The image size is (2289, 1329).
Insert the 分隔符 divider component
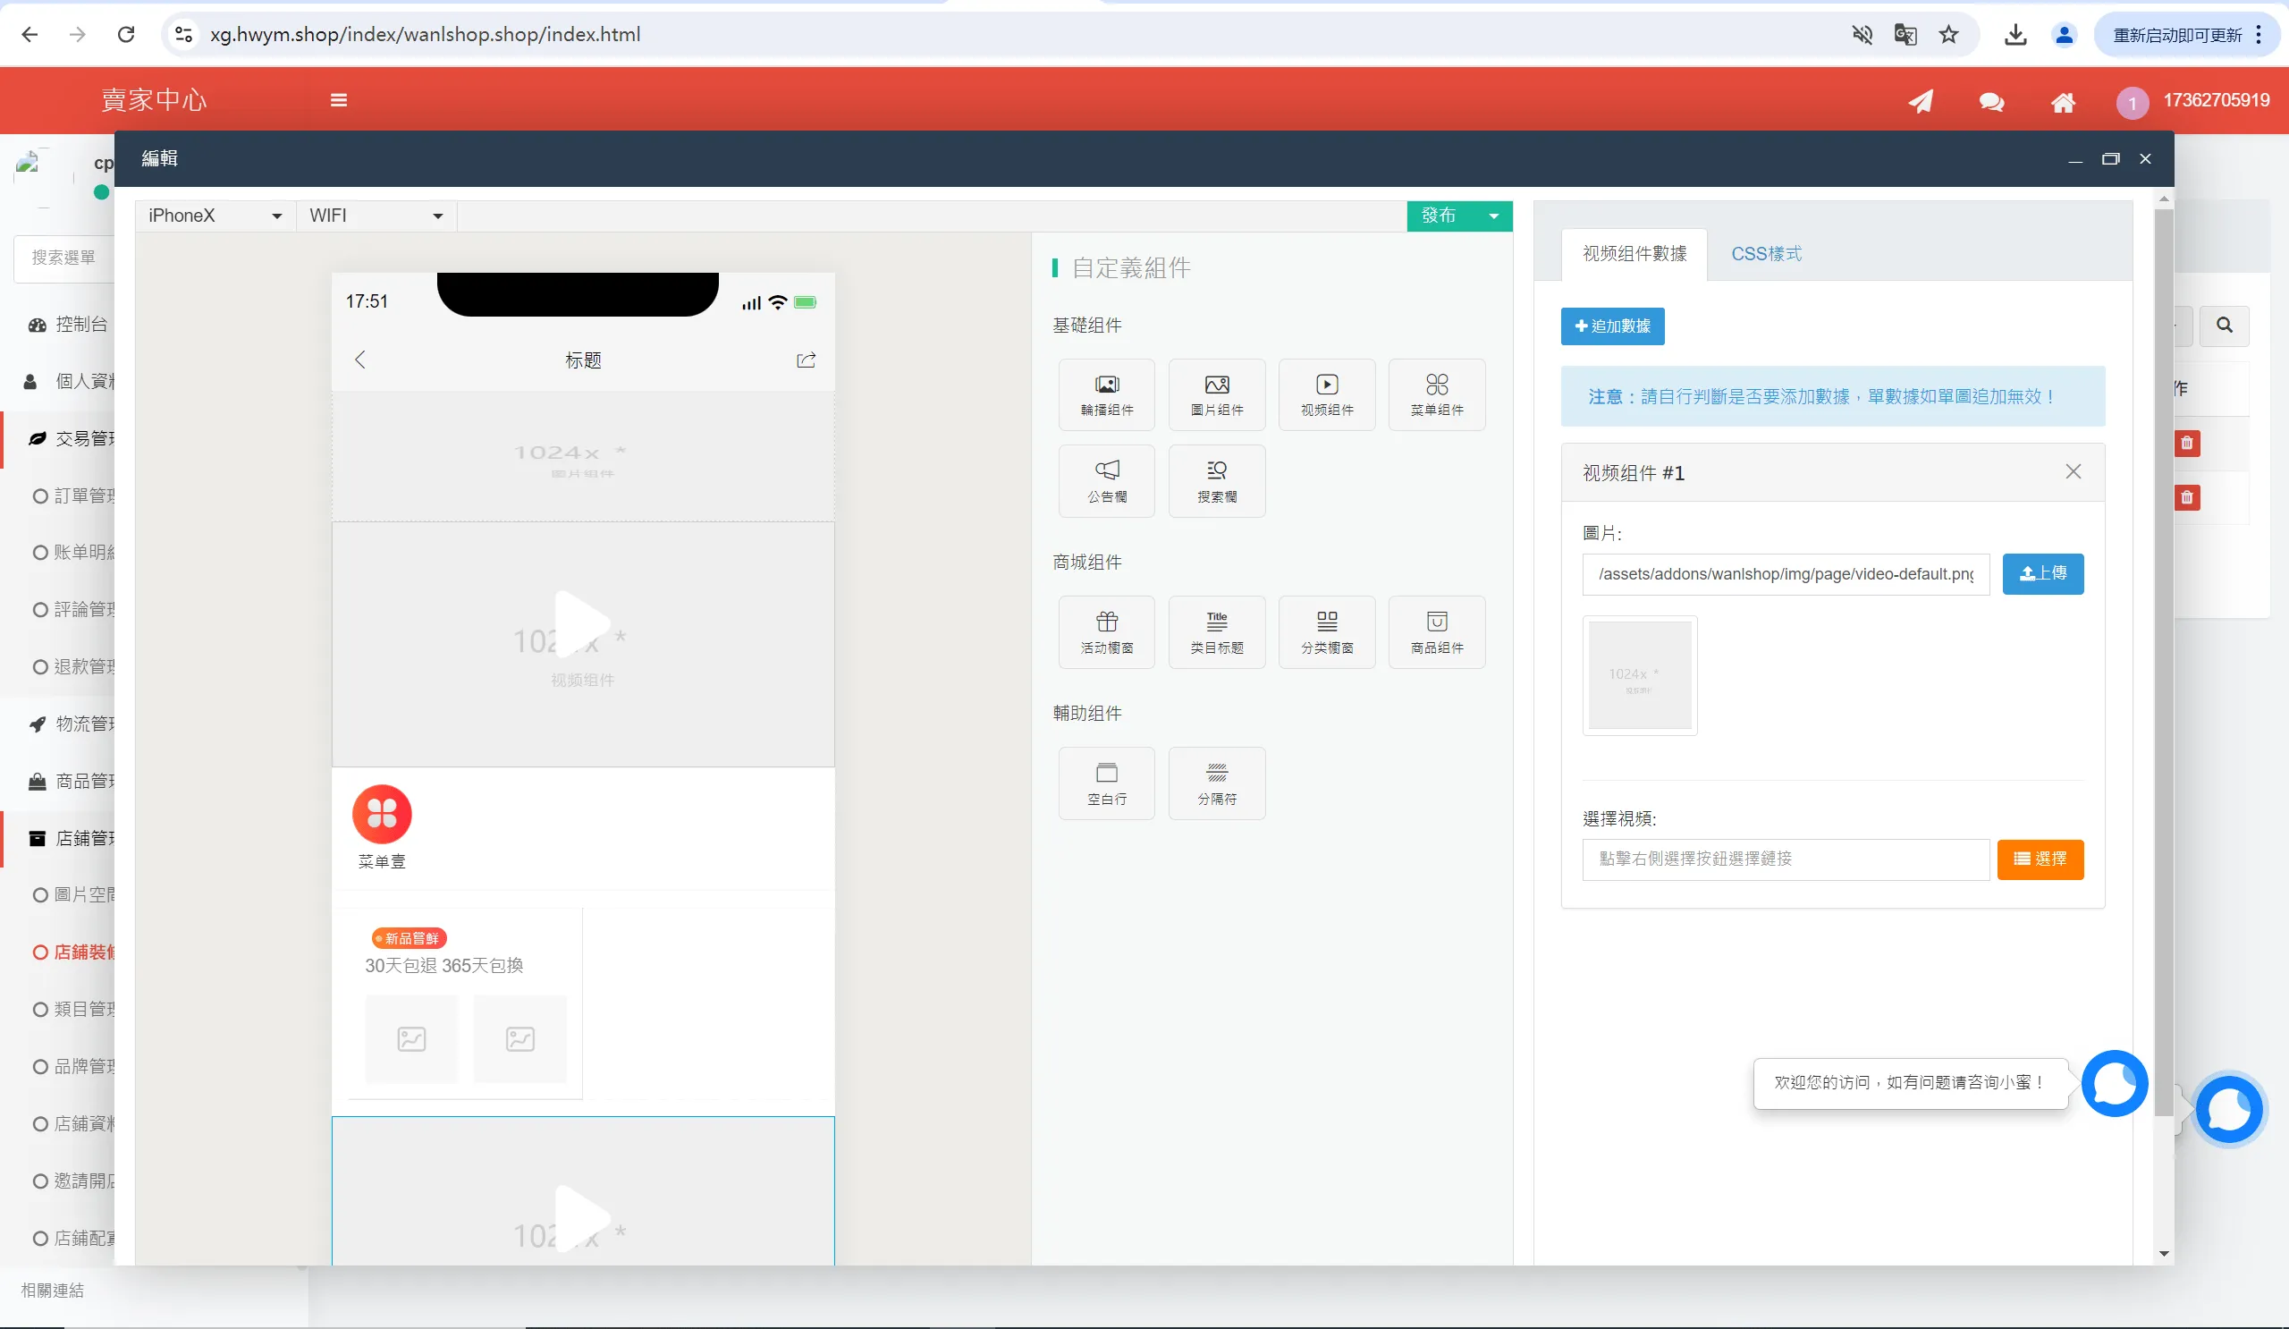[1216, 783]
